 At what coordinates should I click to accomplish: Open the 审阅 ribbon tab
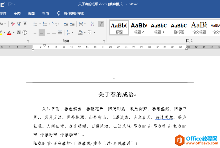pyautogui.click(x=17, y=13)
